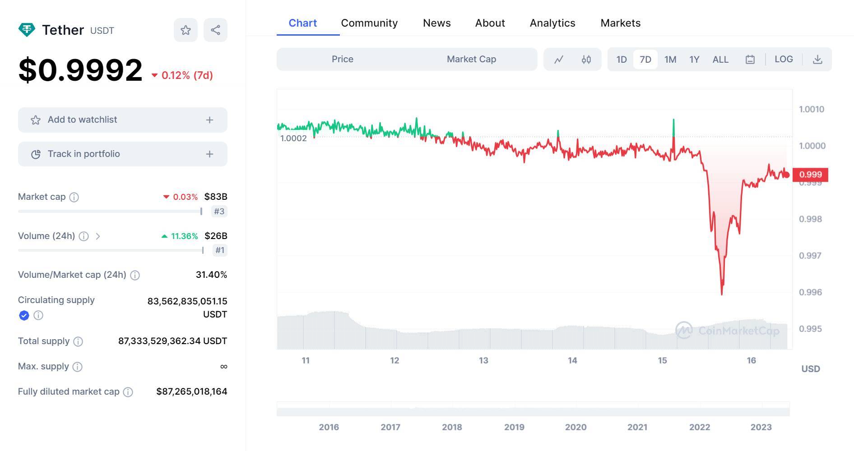
Task: Click the blue verified checkmark badge
Action: click(24, 315)
